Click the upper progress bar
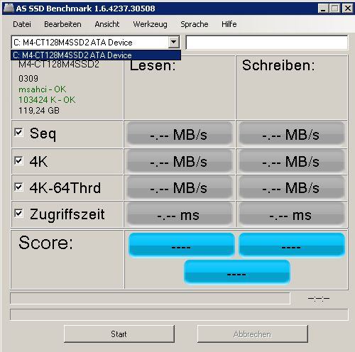The image size is (355, 352). pyautogui.click(x=150, y=298)
